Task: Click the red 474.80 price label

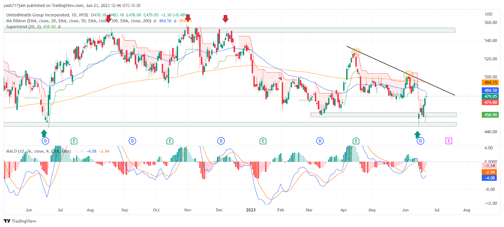Action: (x=490, y=102)
